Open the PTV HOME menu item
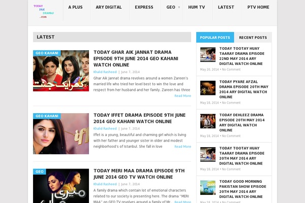 [258, 8]
